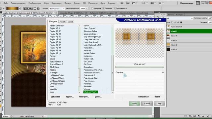Viewport: 212px width, 119px height.
Task: Select UnPlugged Tools in category list
Action: (x=56, y=84)
